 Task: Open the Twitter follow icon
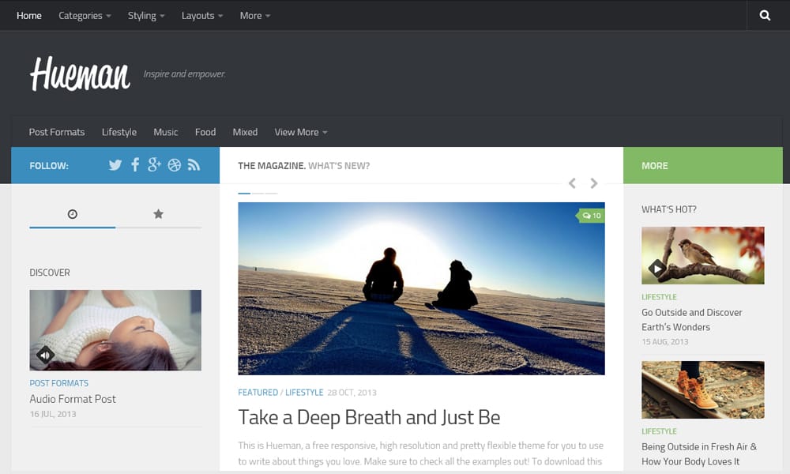click(x=115, y=165)
